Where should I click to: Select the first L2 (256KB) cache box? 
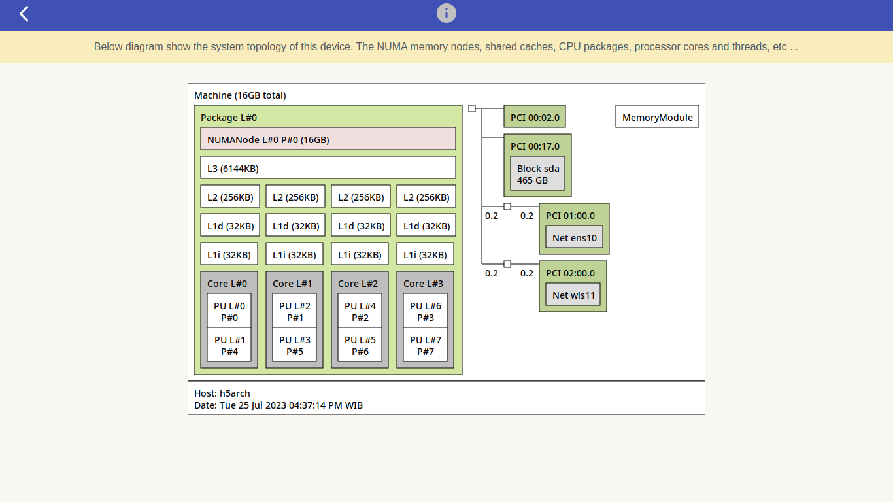point(229,197)
